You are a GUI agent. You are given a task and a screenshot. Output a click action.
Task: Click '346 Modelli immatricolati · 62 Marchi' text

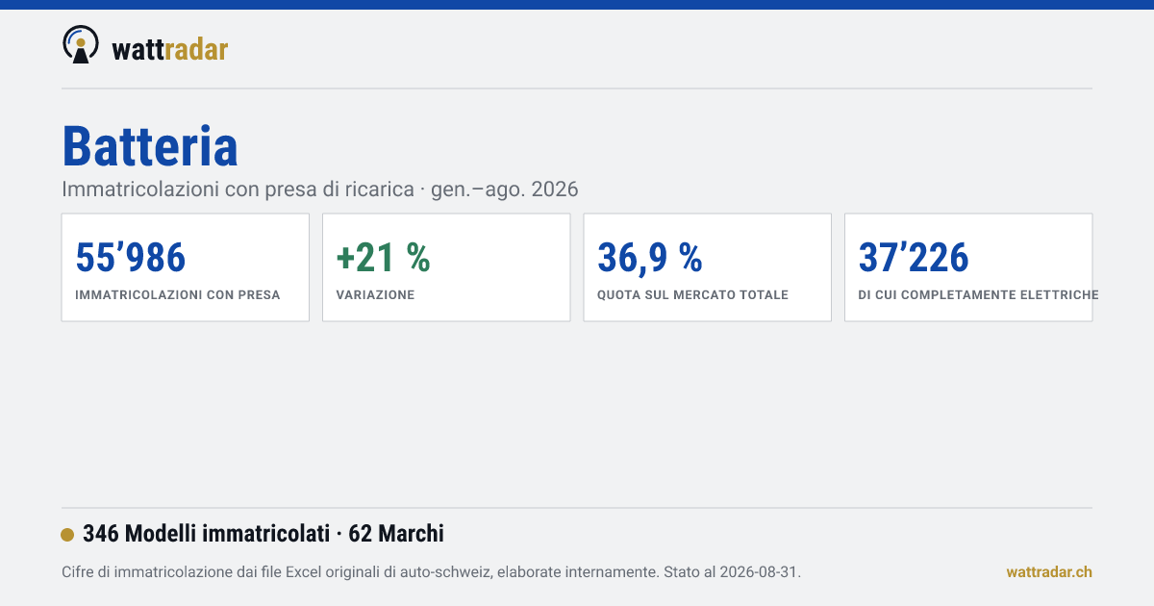point(263,534)
